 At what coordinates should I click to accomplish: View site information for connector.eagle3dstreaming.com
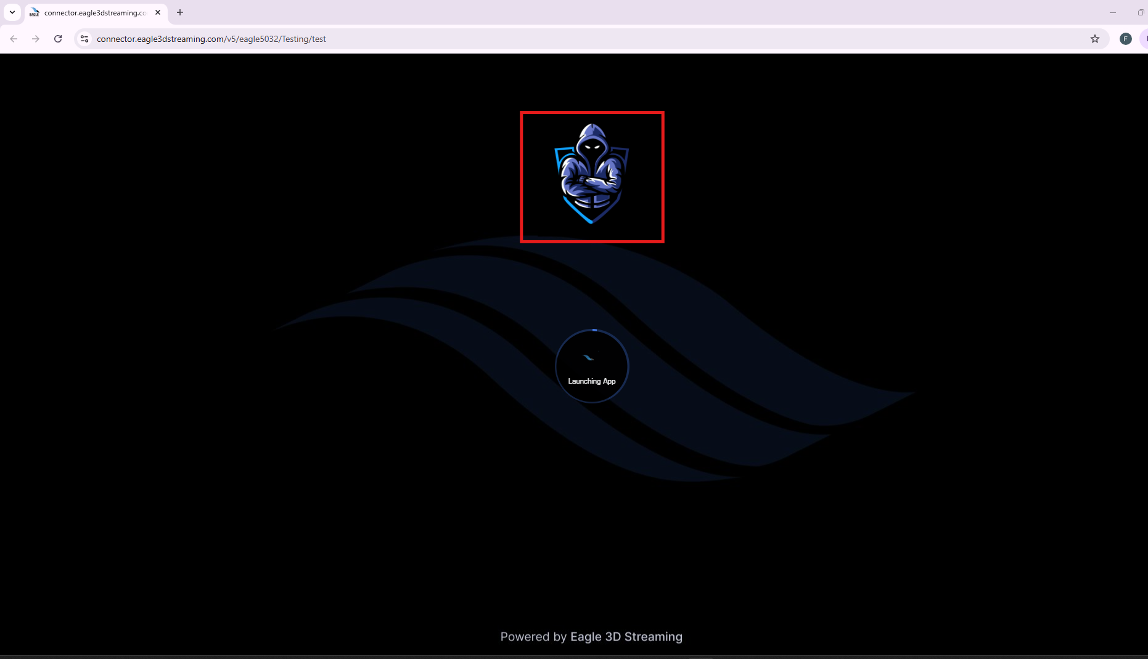(84, 39)
